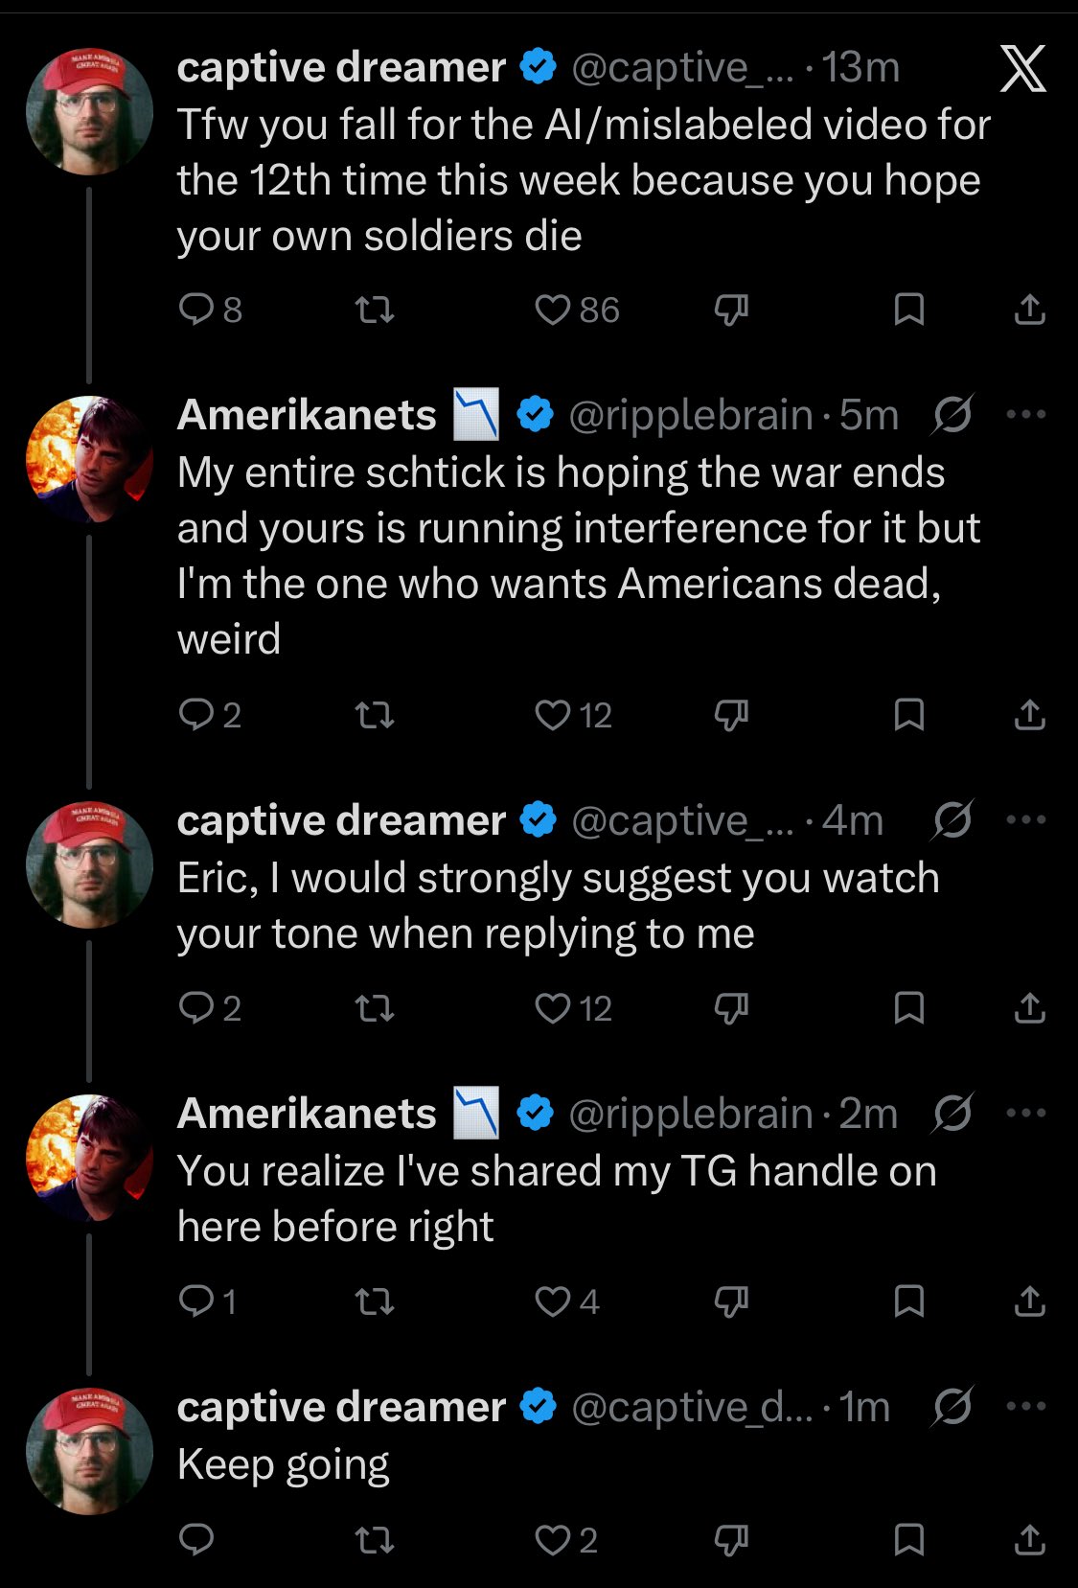
Task: Reply to the 'Keep going' post
Action: click(196, 1540)
